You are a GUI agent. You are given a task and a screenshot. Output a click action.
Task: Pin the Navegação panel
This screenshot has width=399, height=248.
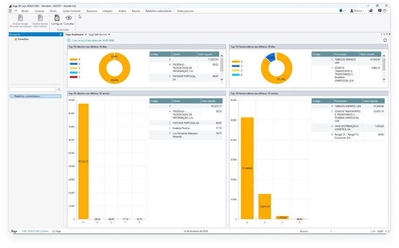click(x=60, y=34)
